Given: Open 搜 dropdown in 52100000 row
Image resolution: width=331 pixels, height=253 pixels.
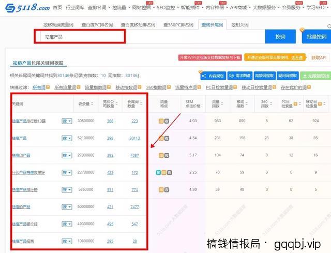Looking at the screenshot, I should tap(67, 138).
